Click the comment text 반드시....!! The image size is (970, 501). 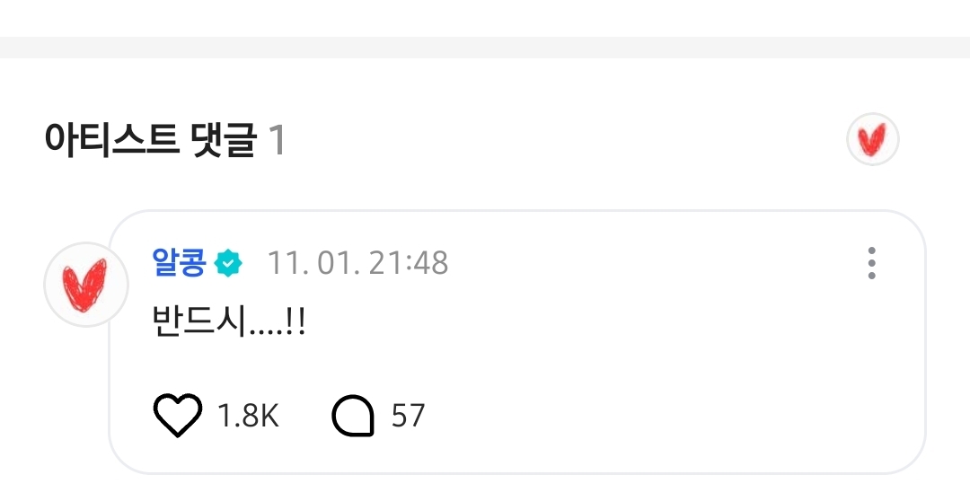229,321
